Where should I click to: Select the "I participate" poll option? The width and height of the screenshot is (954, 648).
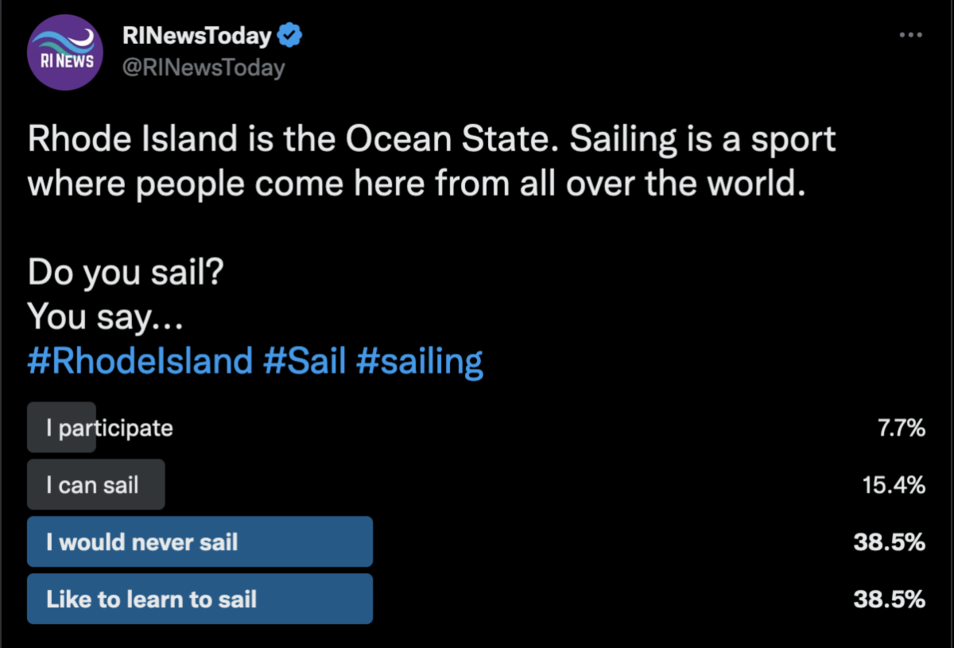tap(110, 428)
